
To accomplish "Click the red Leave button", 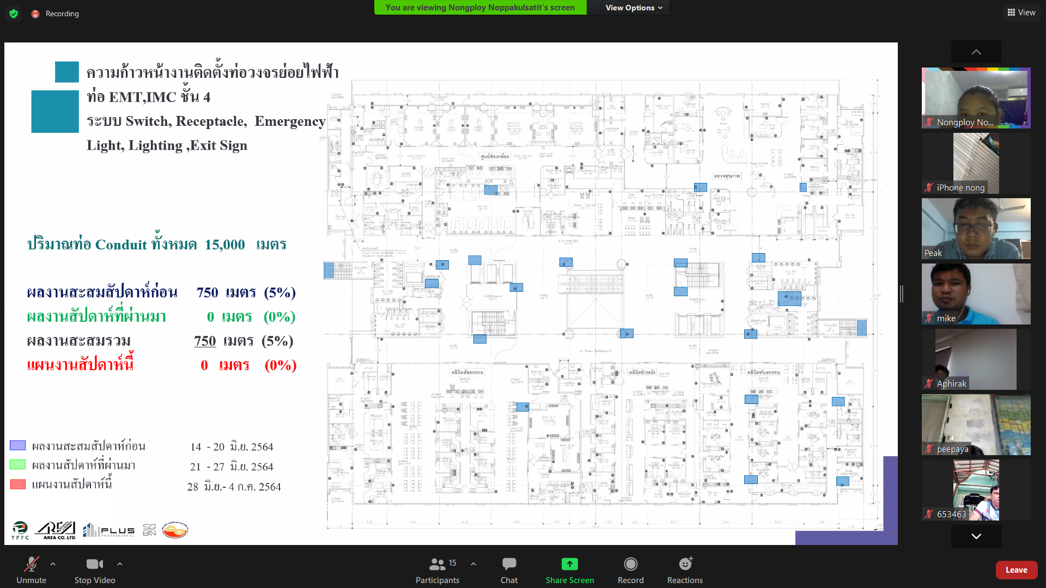I will 1016,570.
